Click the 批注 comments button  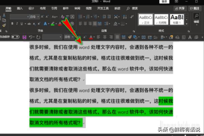coord(194,8)
